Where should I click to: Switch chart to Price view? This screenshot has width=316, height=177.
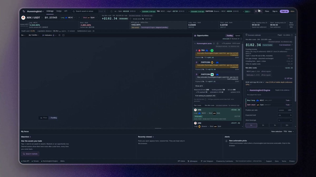[x=44, y=118]
